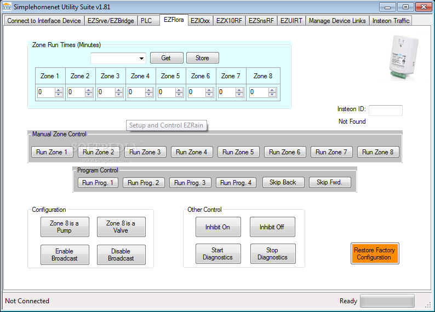Increase Zone 3 run time spinner
The height and width of the screenshot is (312, 435).
pyautogui.click(x=119, y=90)
